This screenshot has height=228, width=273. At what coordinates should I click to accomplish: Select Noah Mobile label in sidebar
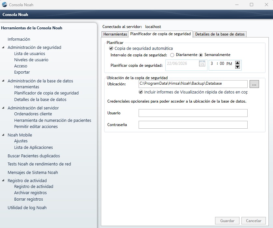pyautogui.click(x=20, y=135)
